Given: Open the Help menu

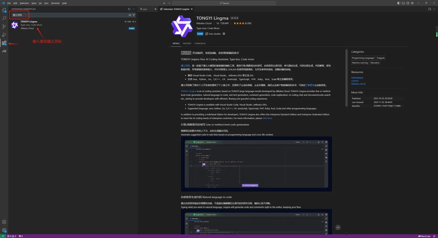Looking at the screenshot, I should 64,3.
